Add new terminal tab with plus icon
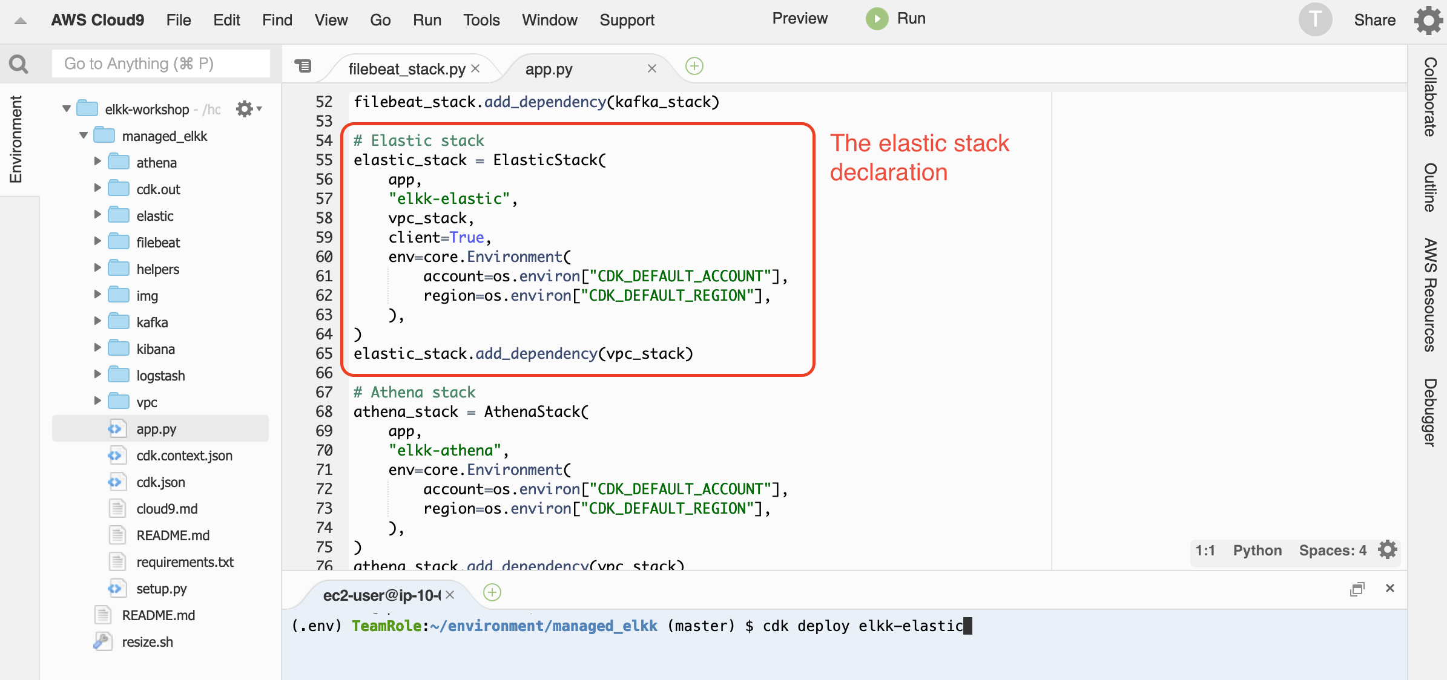Image resolution: width=1447 pixels, height=680 pixels. point(492,592)
